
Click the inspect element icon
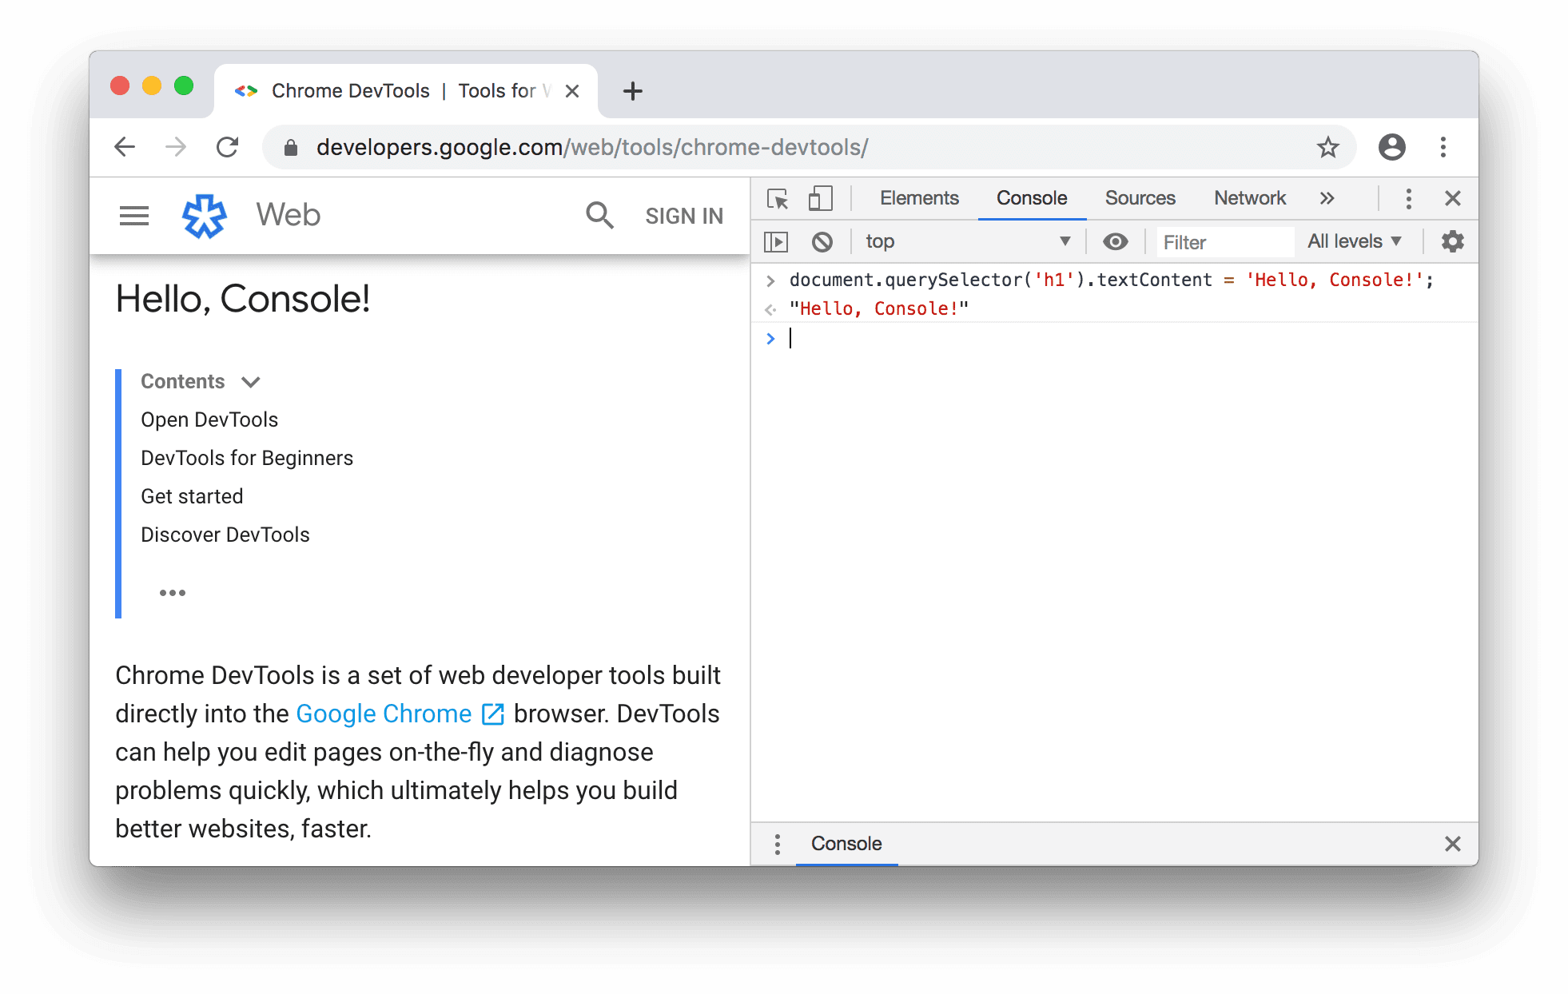pos(777,197)
